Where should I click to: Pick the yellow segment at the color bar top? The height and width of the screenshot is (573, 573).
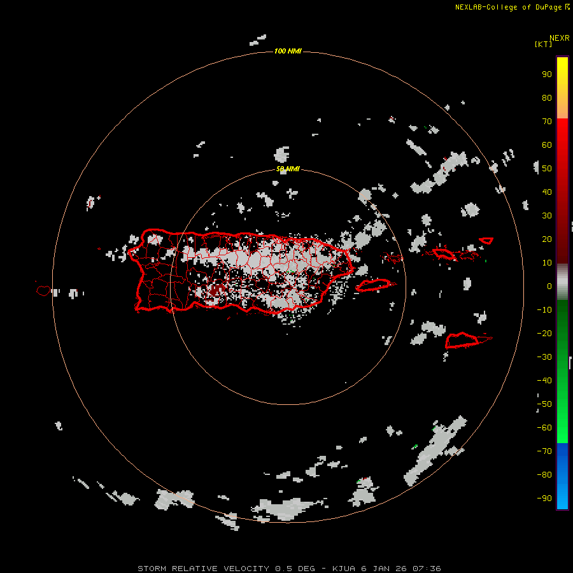coord(562,88)
